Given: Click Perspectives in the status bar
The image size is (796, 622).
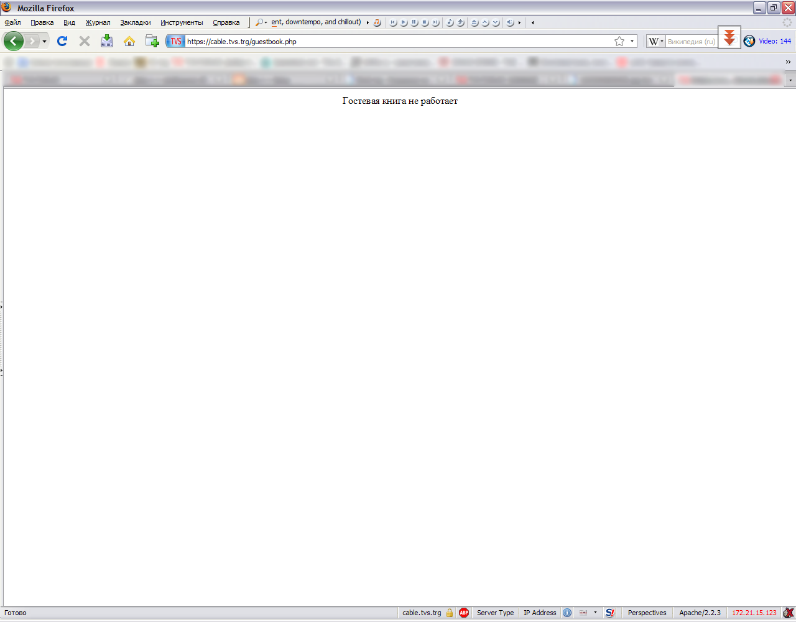Looking at the screenshot, I should 647,613.
